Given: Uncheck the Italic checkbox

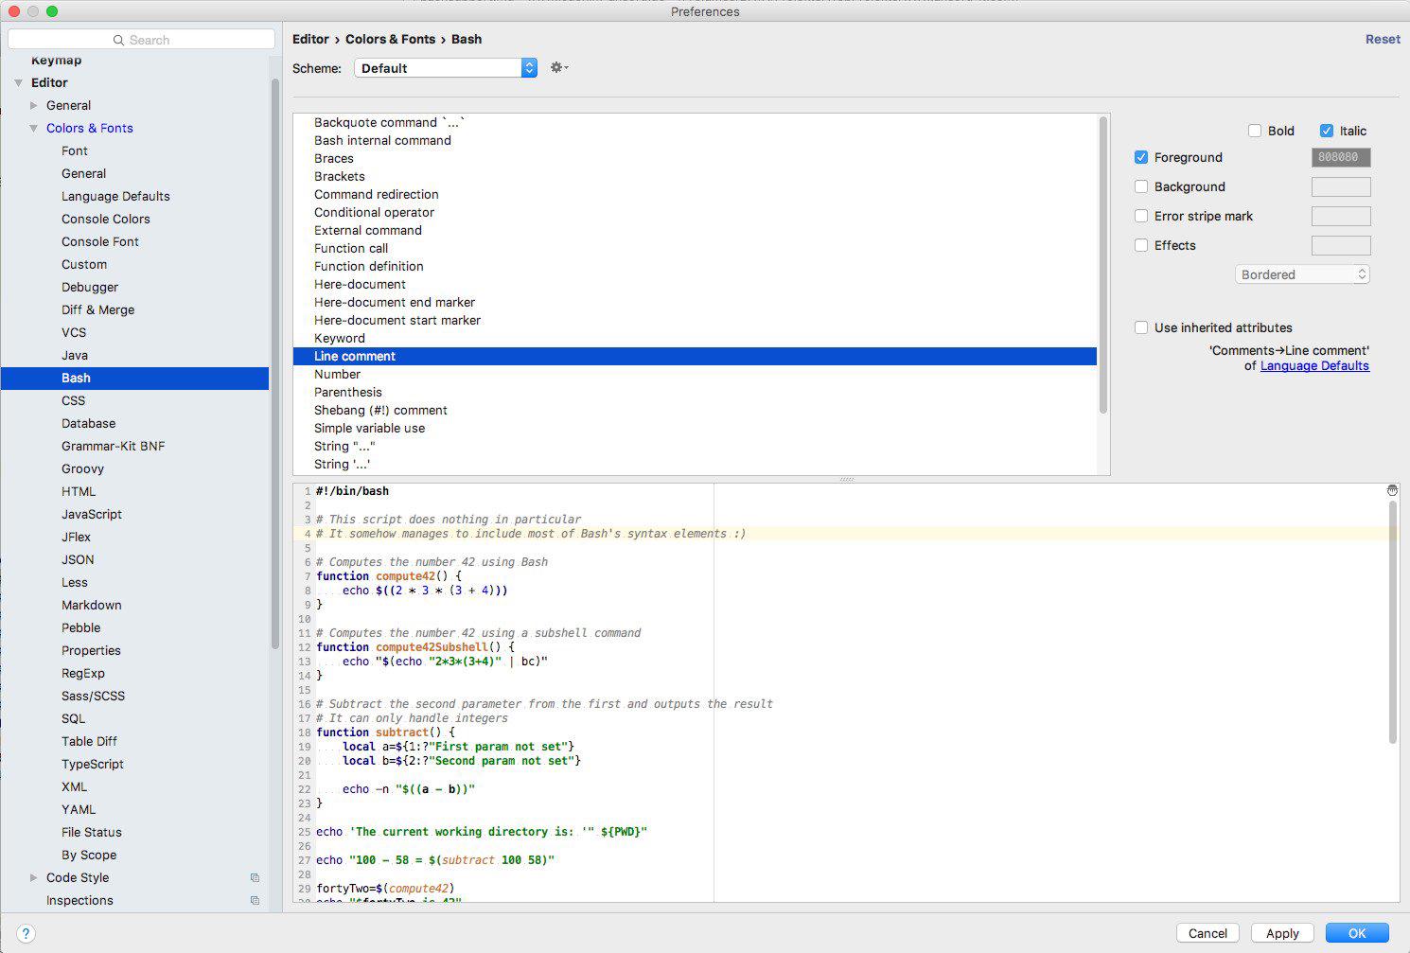Looking at the screenshot, I should point(1327,131).
